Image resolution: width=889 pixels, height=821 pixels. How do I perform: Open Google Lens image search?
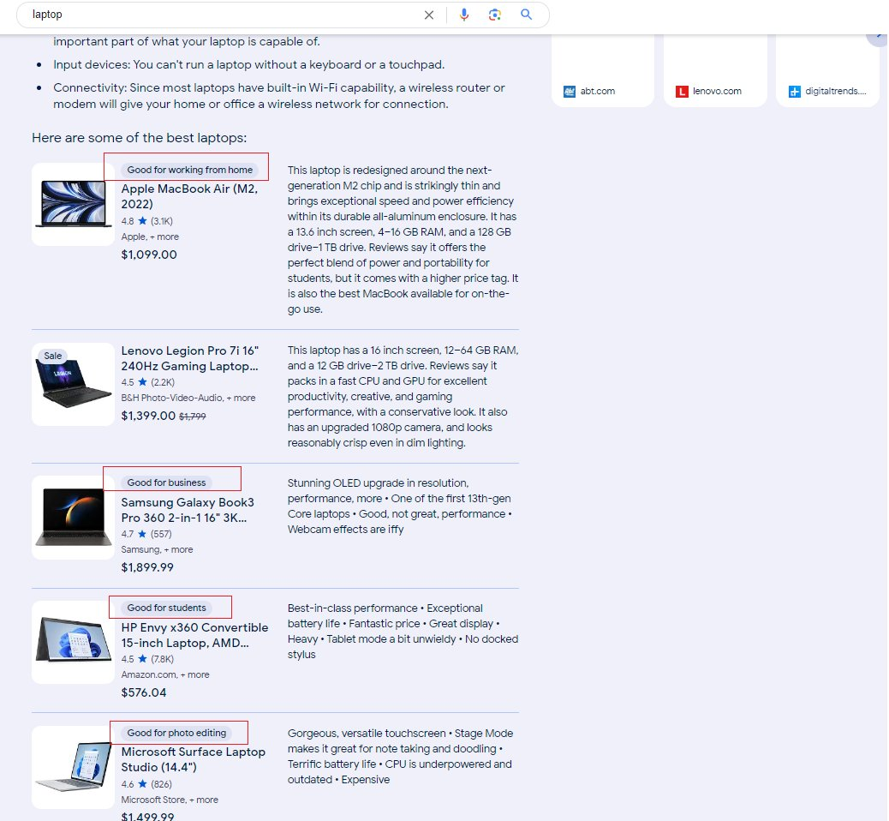point(495,15)
